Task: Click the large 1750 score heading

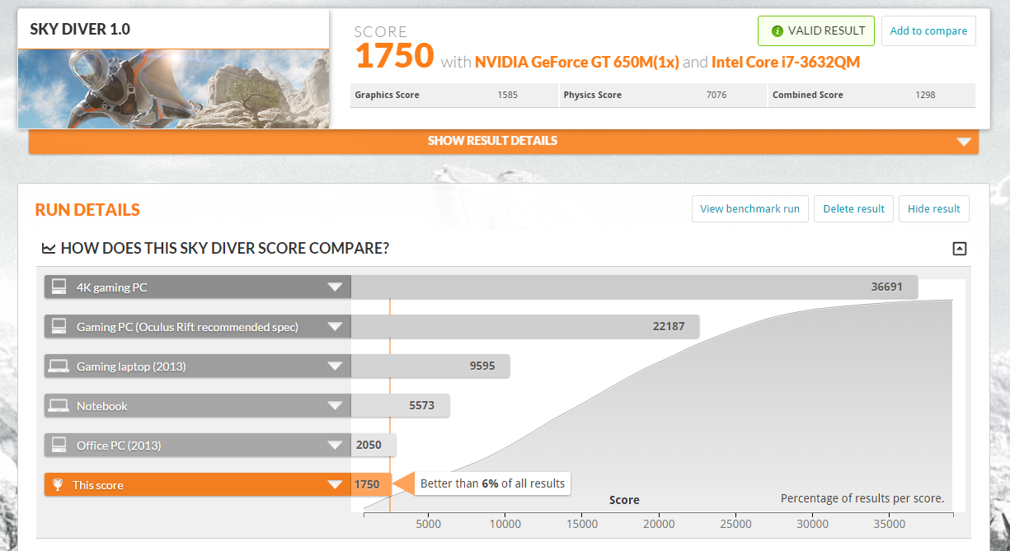Action: coord(394,56)
